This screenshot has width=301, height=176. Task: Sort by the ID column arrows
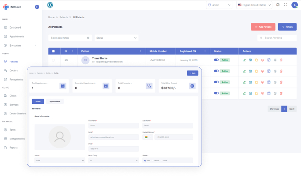pyautogui.click(x=72, y=51)
